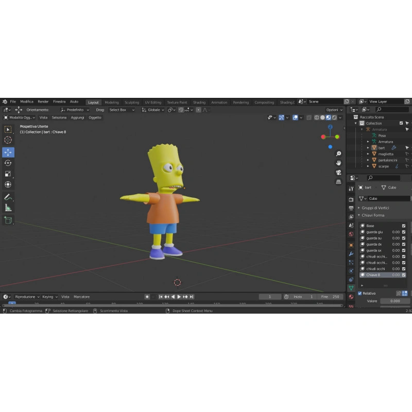Uncheck the guarda dx shape key

[x=404, y=244]
